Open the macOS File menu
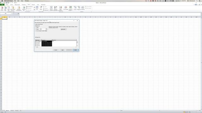This screenshot has width=202, height=113. (15, 1)
